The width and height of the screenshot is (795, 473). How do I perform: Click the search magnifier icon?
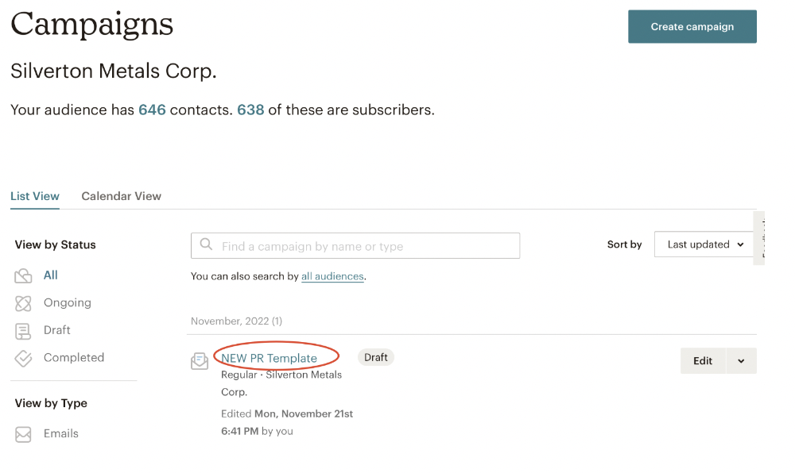206,245
